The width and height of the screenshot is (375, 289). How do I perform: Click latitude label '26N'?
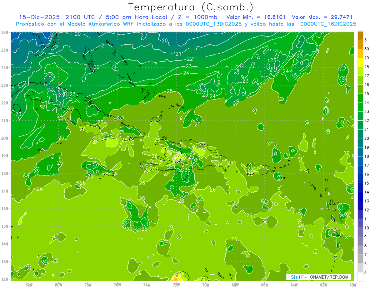click(5, 32)
